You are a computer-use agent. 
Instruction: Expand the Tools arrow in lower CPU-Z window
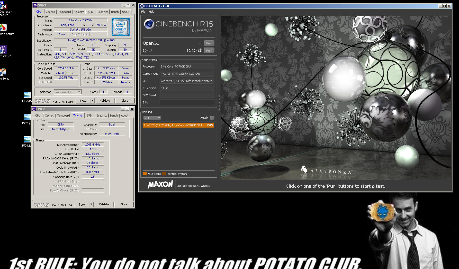click(92, 204)
